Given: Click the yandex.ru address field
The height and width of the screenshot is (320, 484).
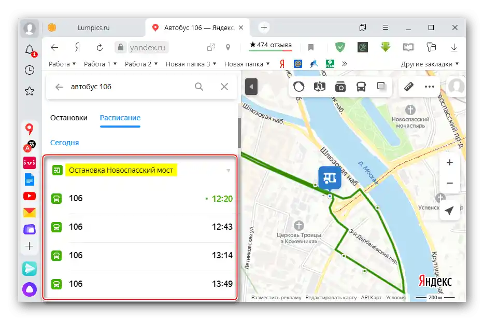Looking at the screenshot, I should (147, 48).
